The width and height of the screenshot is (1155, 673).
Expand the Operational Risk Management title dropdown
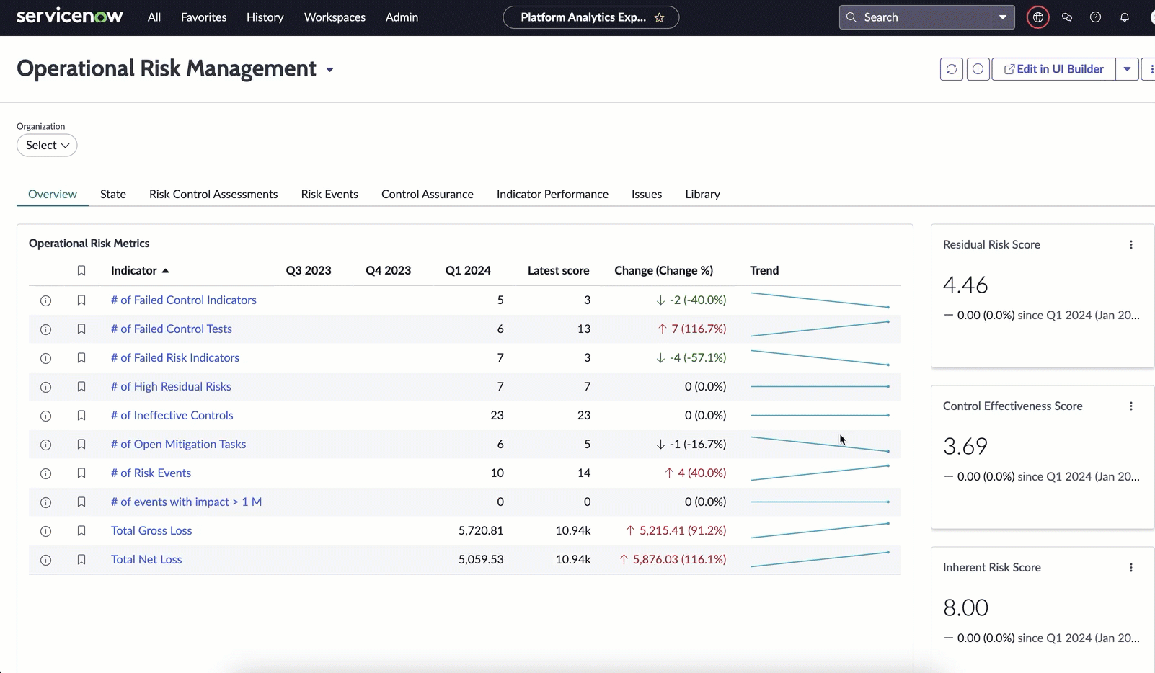329,70
